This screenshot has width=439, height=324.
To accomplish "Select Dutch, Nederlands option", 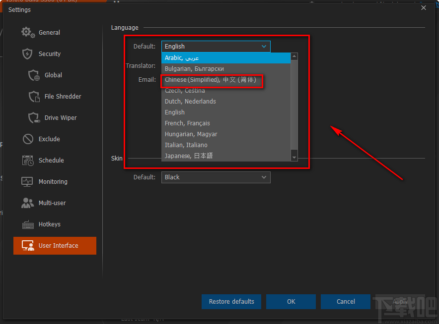I will coord(226,102).
